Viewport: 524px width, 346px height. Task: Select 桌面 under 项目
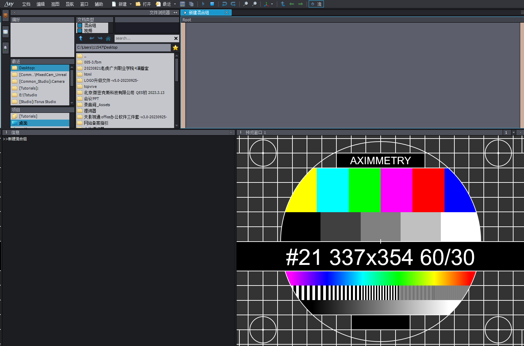[40, 123]
